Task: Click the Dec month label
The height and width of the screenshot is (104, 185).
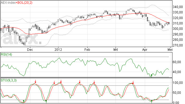Action: tap(30, 49)
